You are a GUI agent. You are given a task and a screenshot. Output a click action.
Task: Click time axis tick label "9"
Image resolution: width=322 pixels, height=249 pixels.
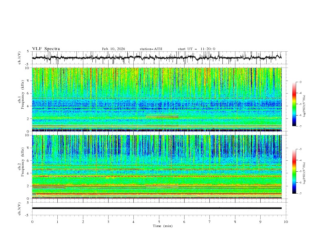pos(260,222)
